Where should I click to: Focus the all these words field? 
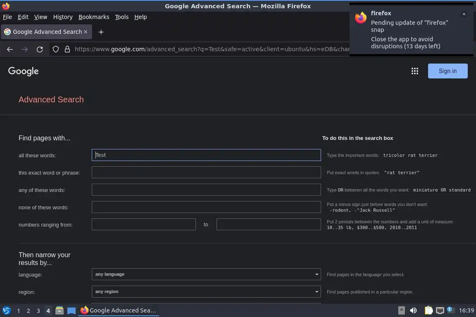coord(206,155)
